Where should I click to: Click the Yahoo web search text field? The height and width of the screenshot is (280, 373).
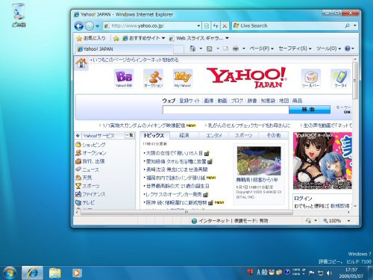(225, 110)
